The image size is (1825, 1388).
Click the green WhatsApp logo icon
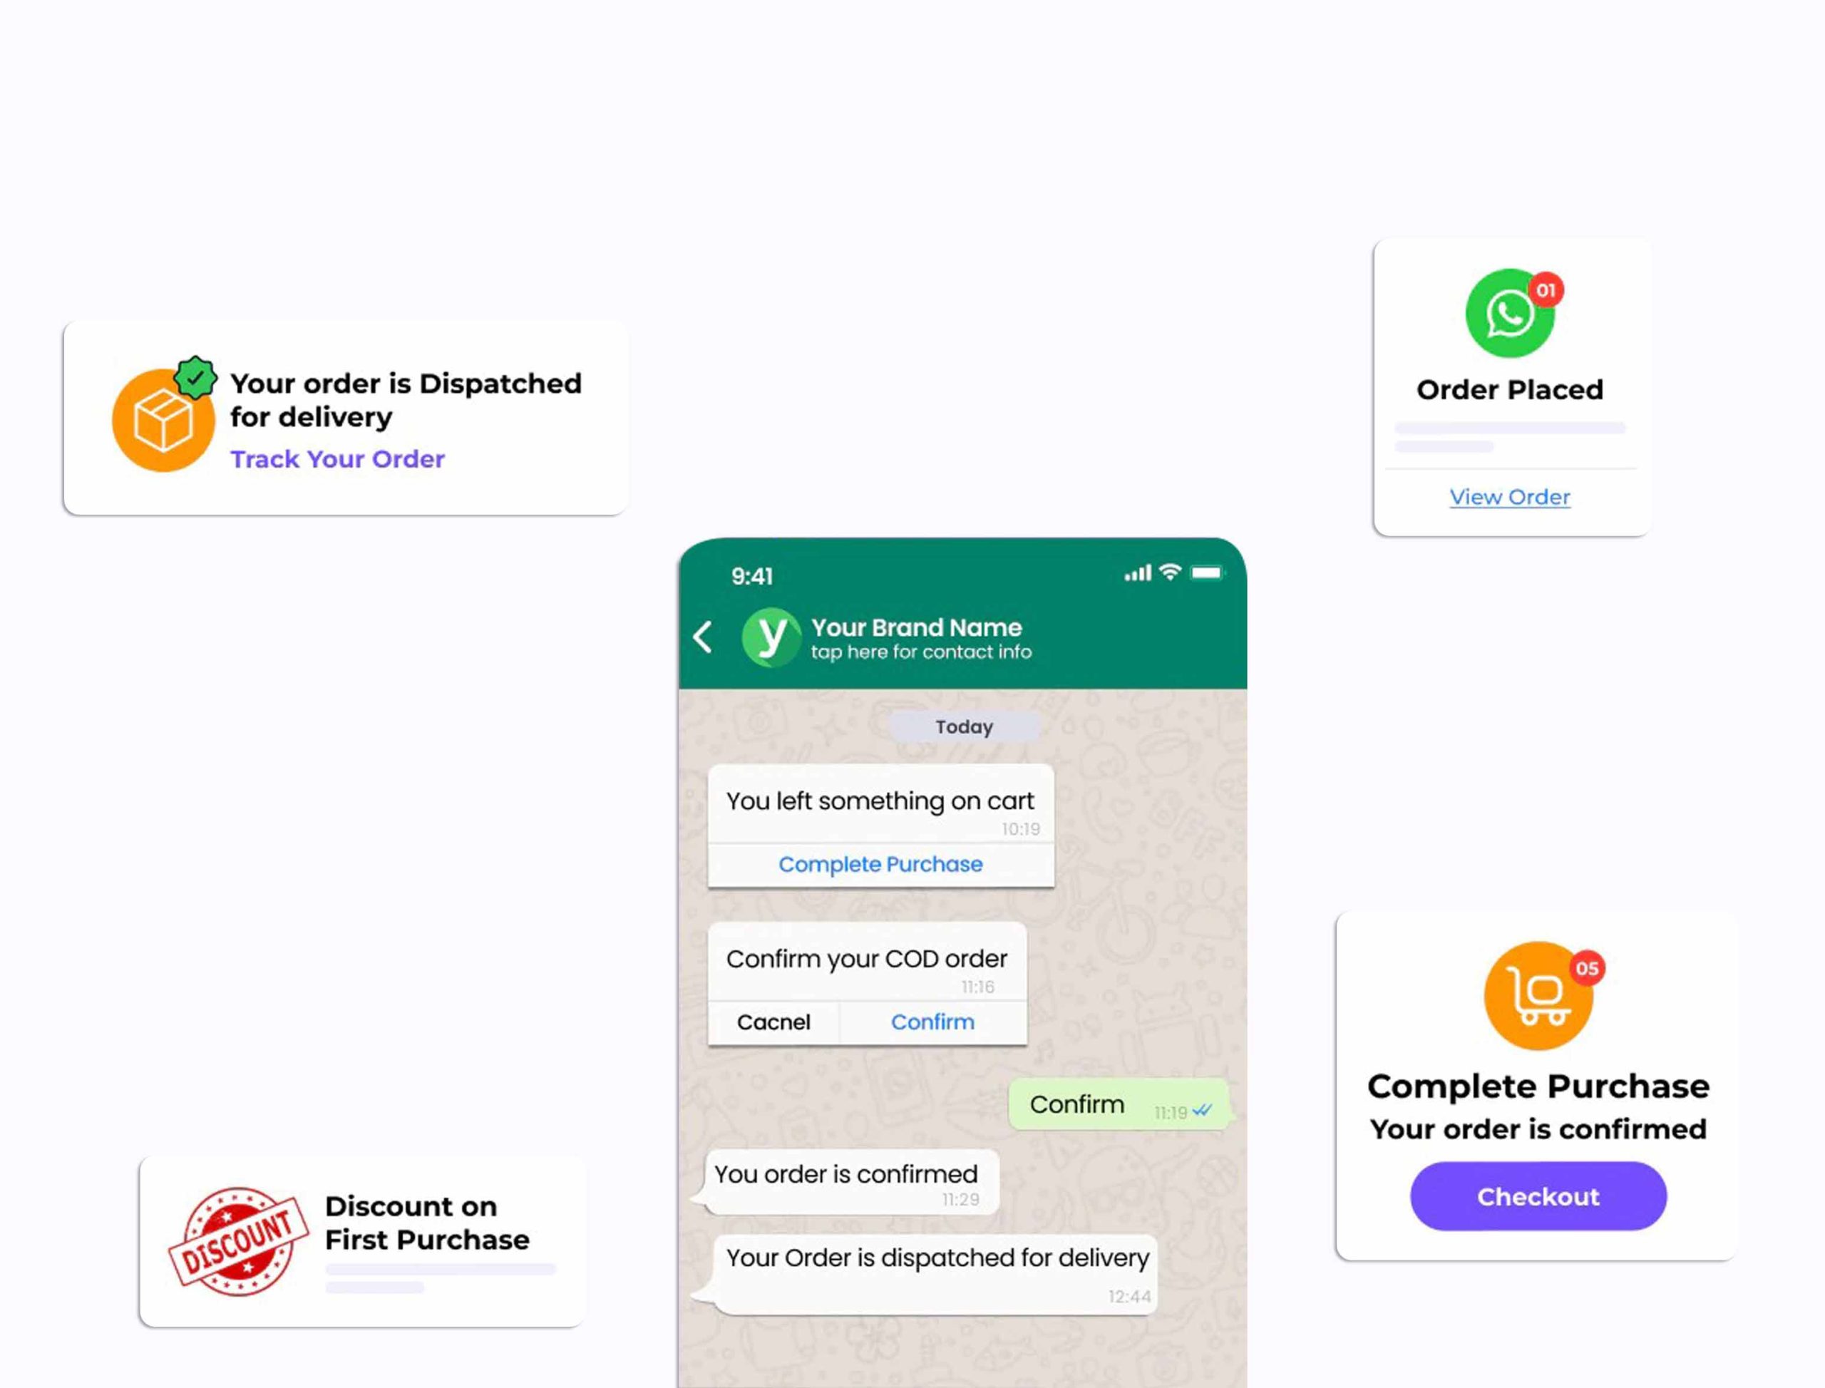[x=1509, y=314]
